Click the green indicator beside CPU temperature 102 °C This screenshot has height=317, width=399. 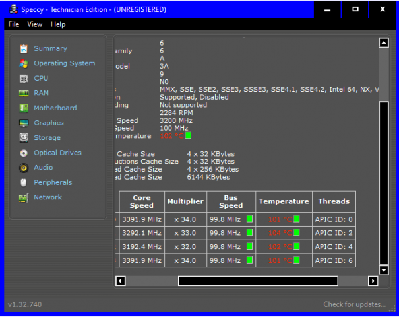(x=189, y=136)
